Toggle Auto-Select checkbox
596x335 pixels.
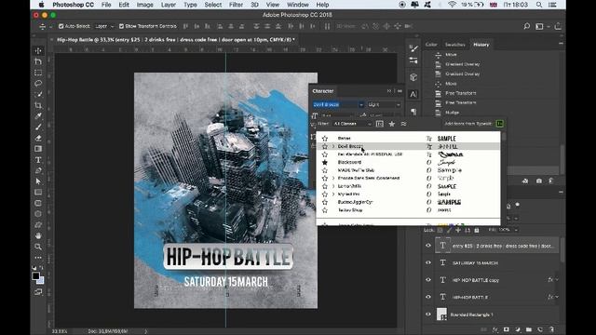[x=61, y=26]
